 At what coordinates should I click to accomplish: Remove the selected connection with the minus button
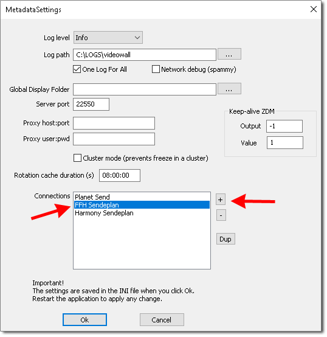pos(221,215)
